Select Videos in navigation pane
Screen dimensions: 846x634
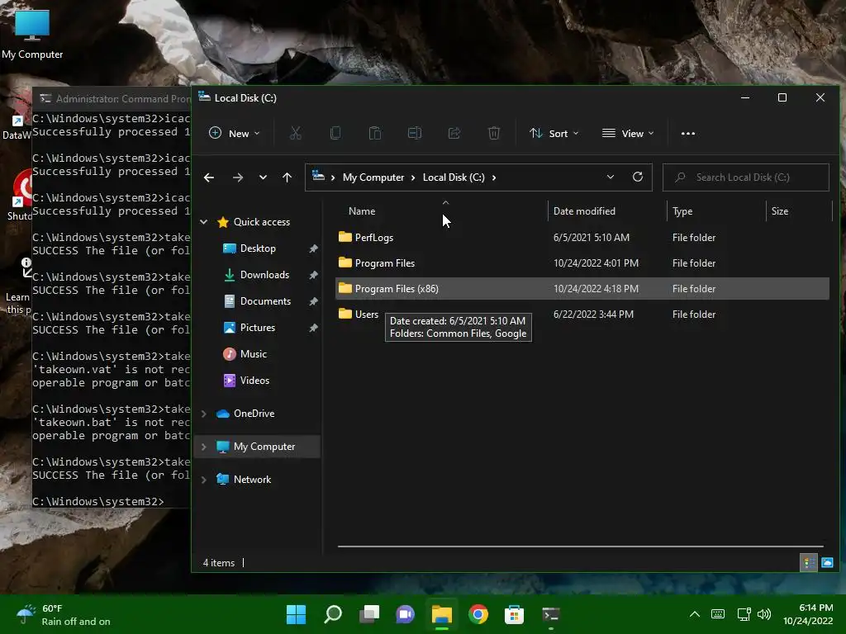(x=254, y=381)
